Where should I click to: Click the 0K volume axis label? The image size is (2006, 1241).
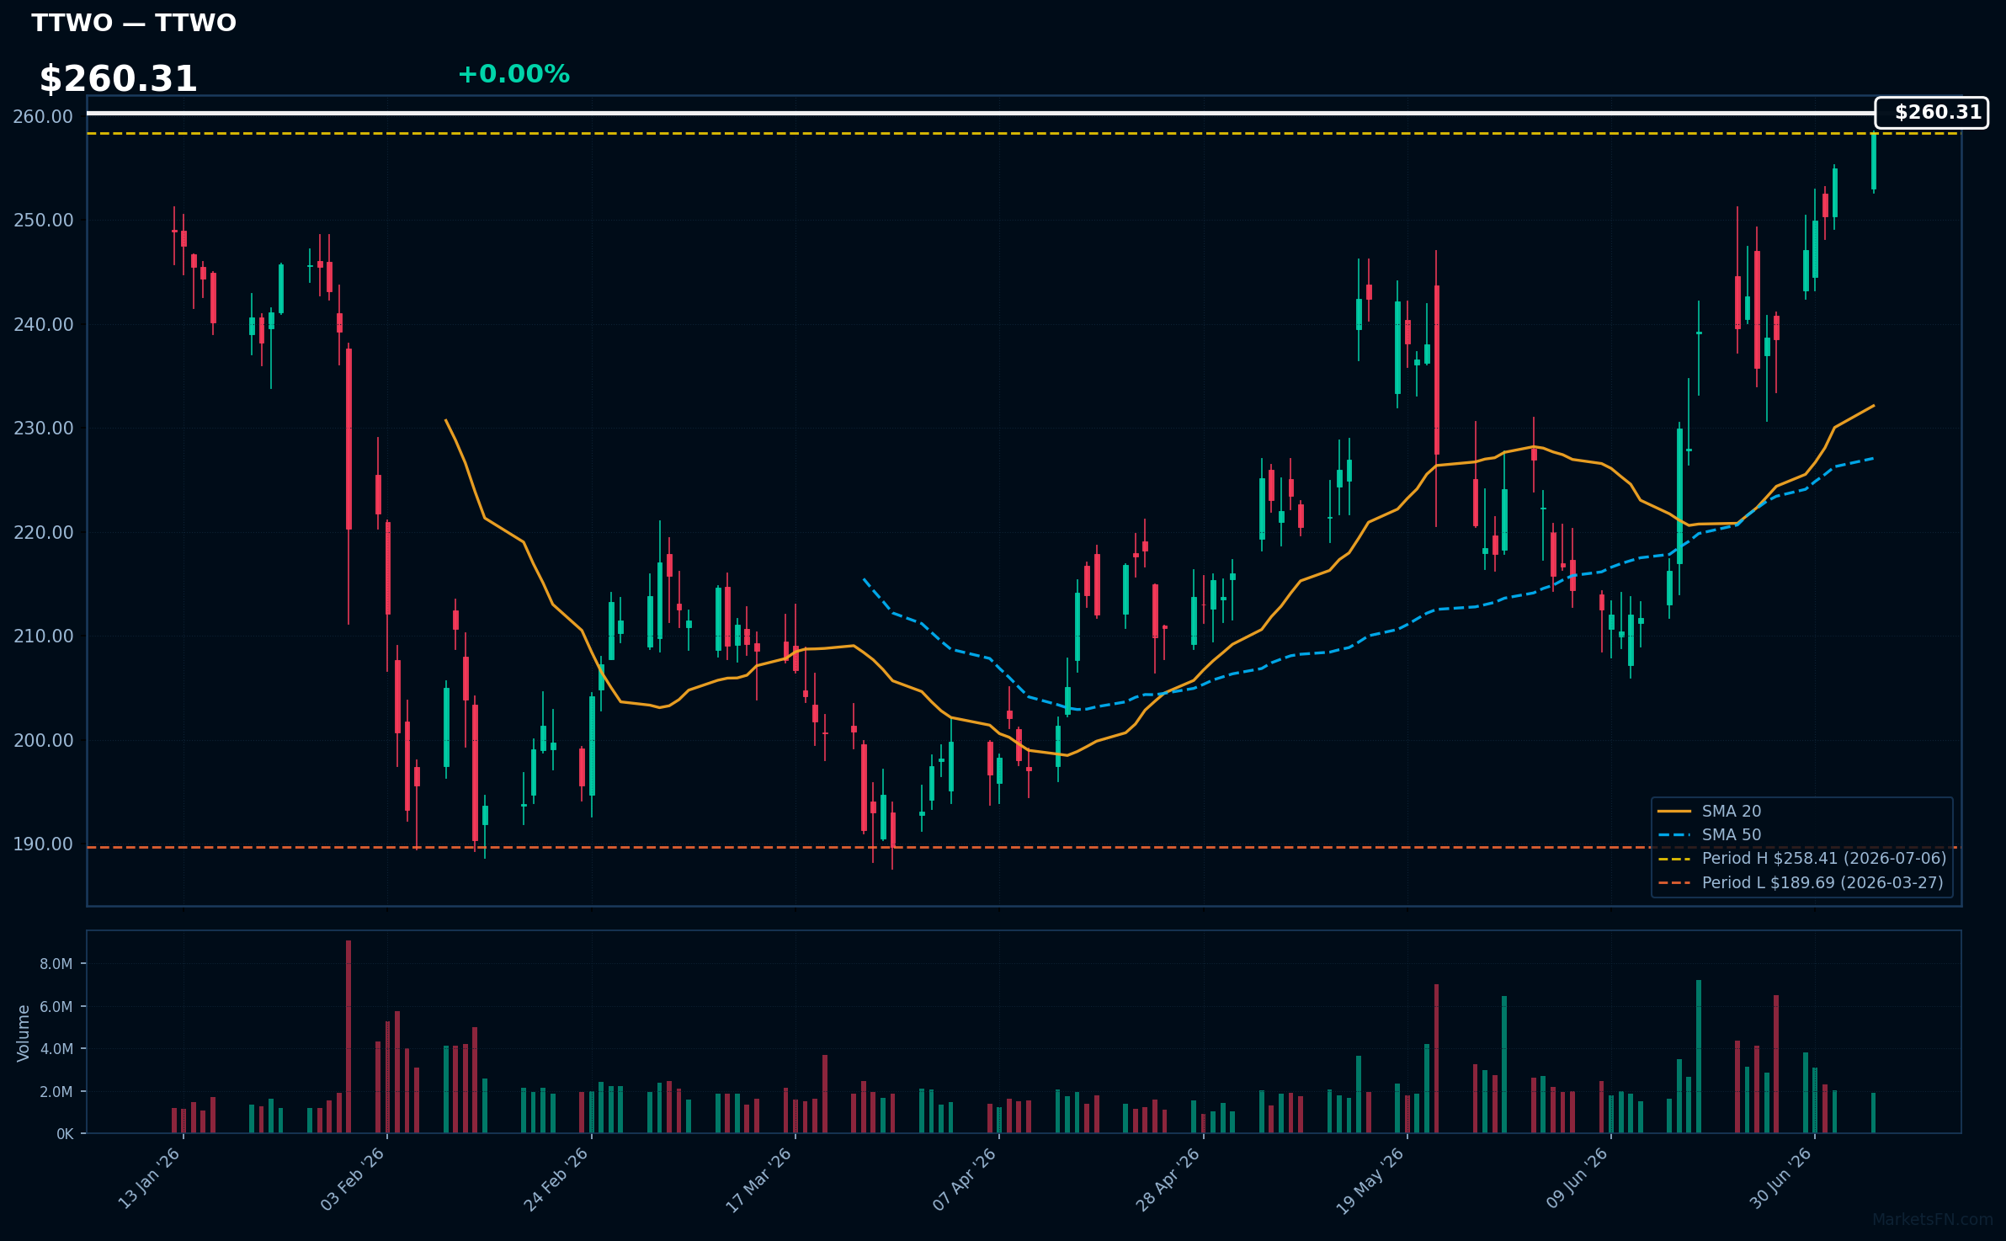pos(65,1134)
